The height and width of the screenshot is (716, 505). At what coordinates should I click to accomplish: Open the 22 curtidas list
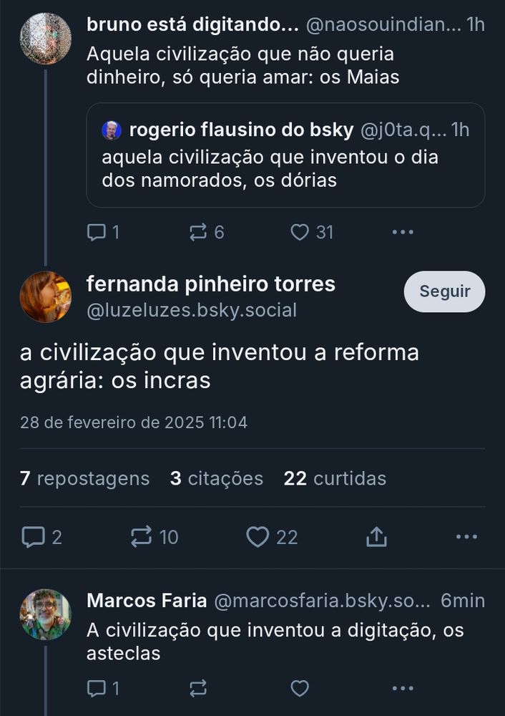[x=335, y=478]
